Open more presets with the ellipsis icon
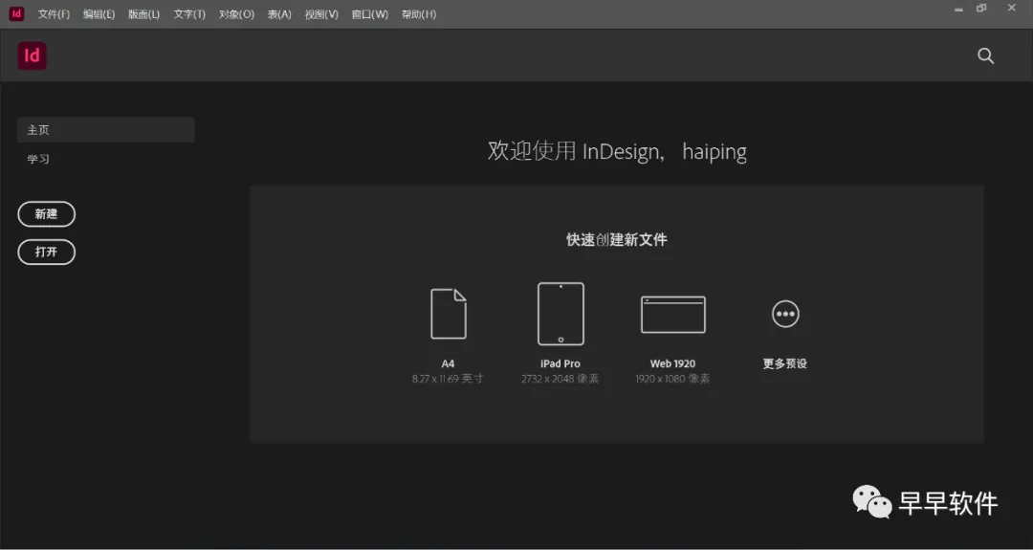1033x550 pixels. pos(785,314)
